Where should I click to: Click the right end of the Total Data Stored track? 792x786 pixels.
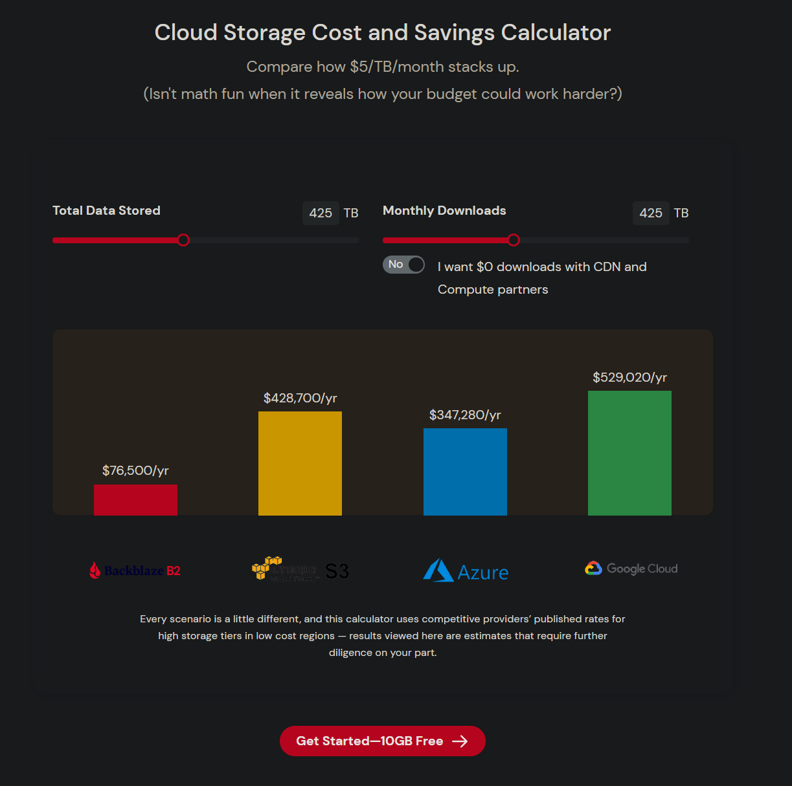(355, 240)
